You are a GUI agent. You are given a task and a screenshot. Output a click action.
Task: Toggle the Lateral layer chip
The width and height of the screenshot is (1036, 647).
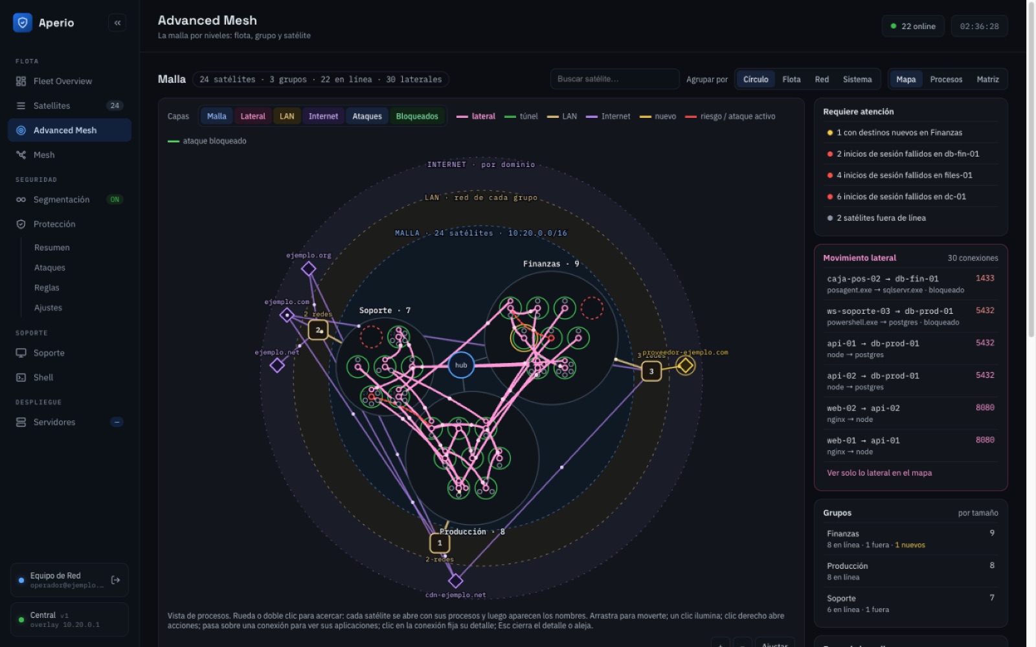pos(253,116)
